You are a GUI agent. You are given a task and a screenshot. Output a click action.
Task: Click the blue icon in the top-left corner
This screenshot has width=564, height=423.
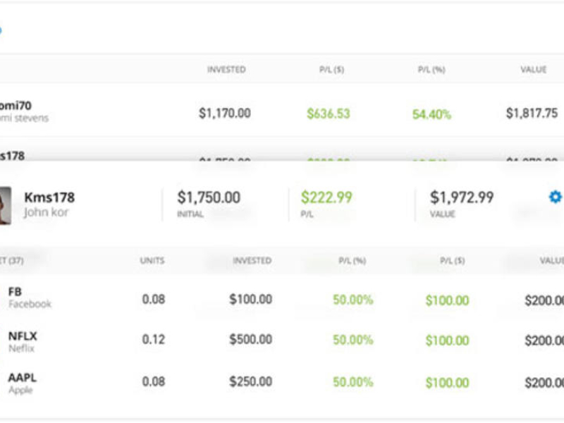(x=1, y=30)
